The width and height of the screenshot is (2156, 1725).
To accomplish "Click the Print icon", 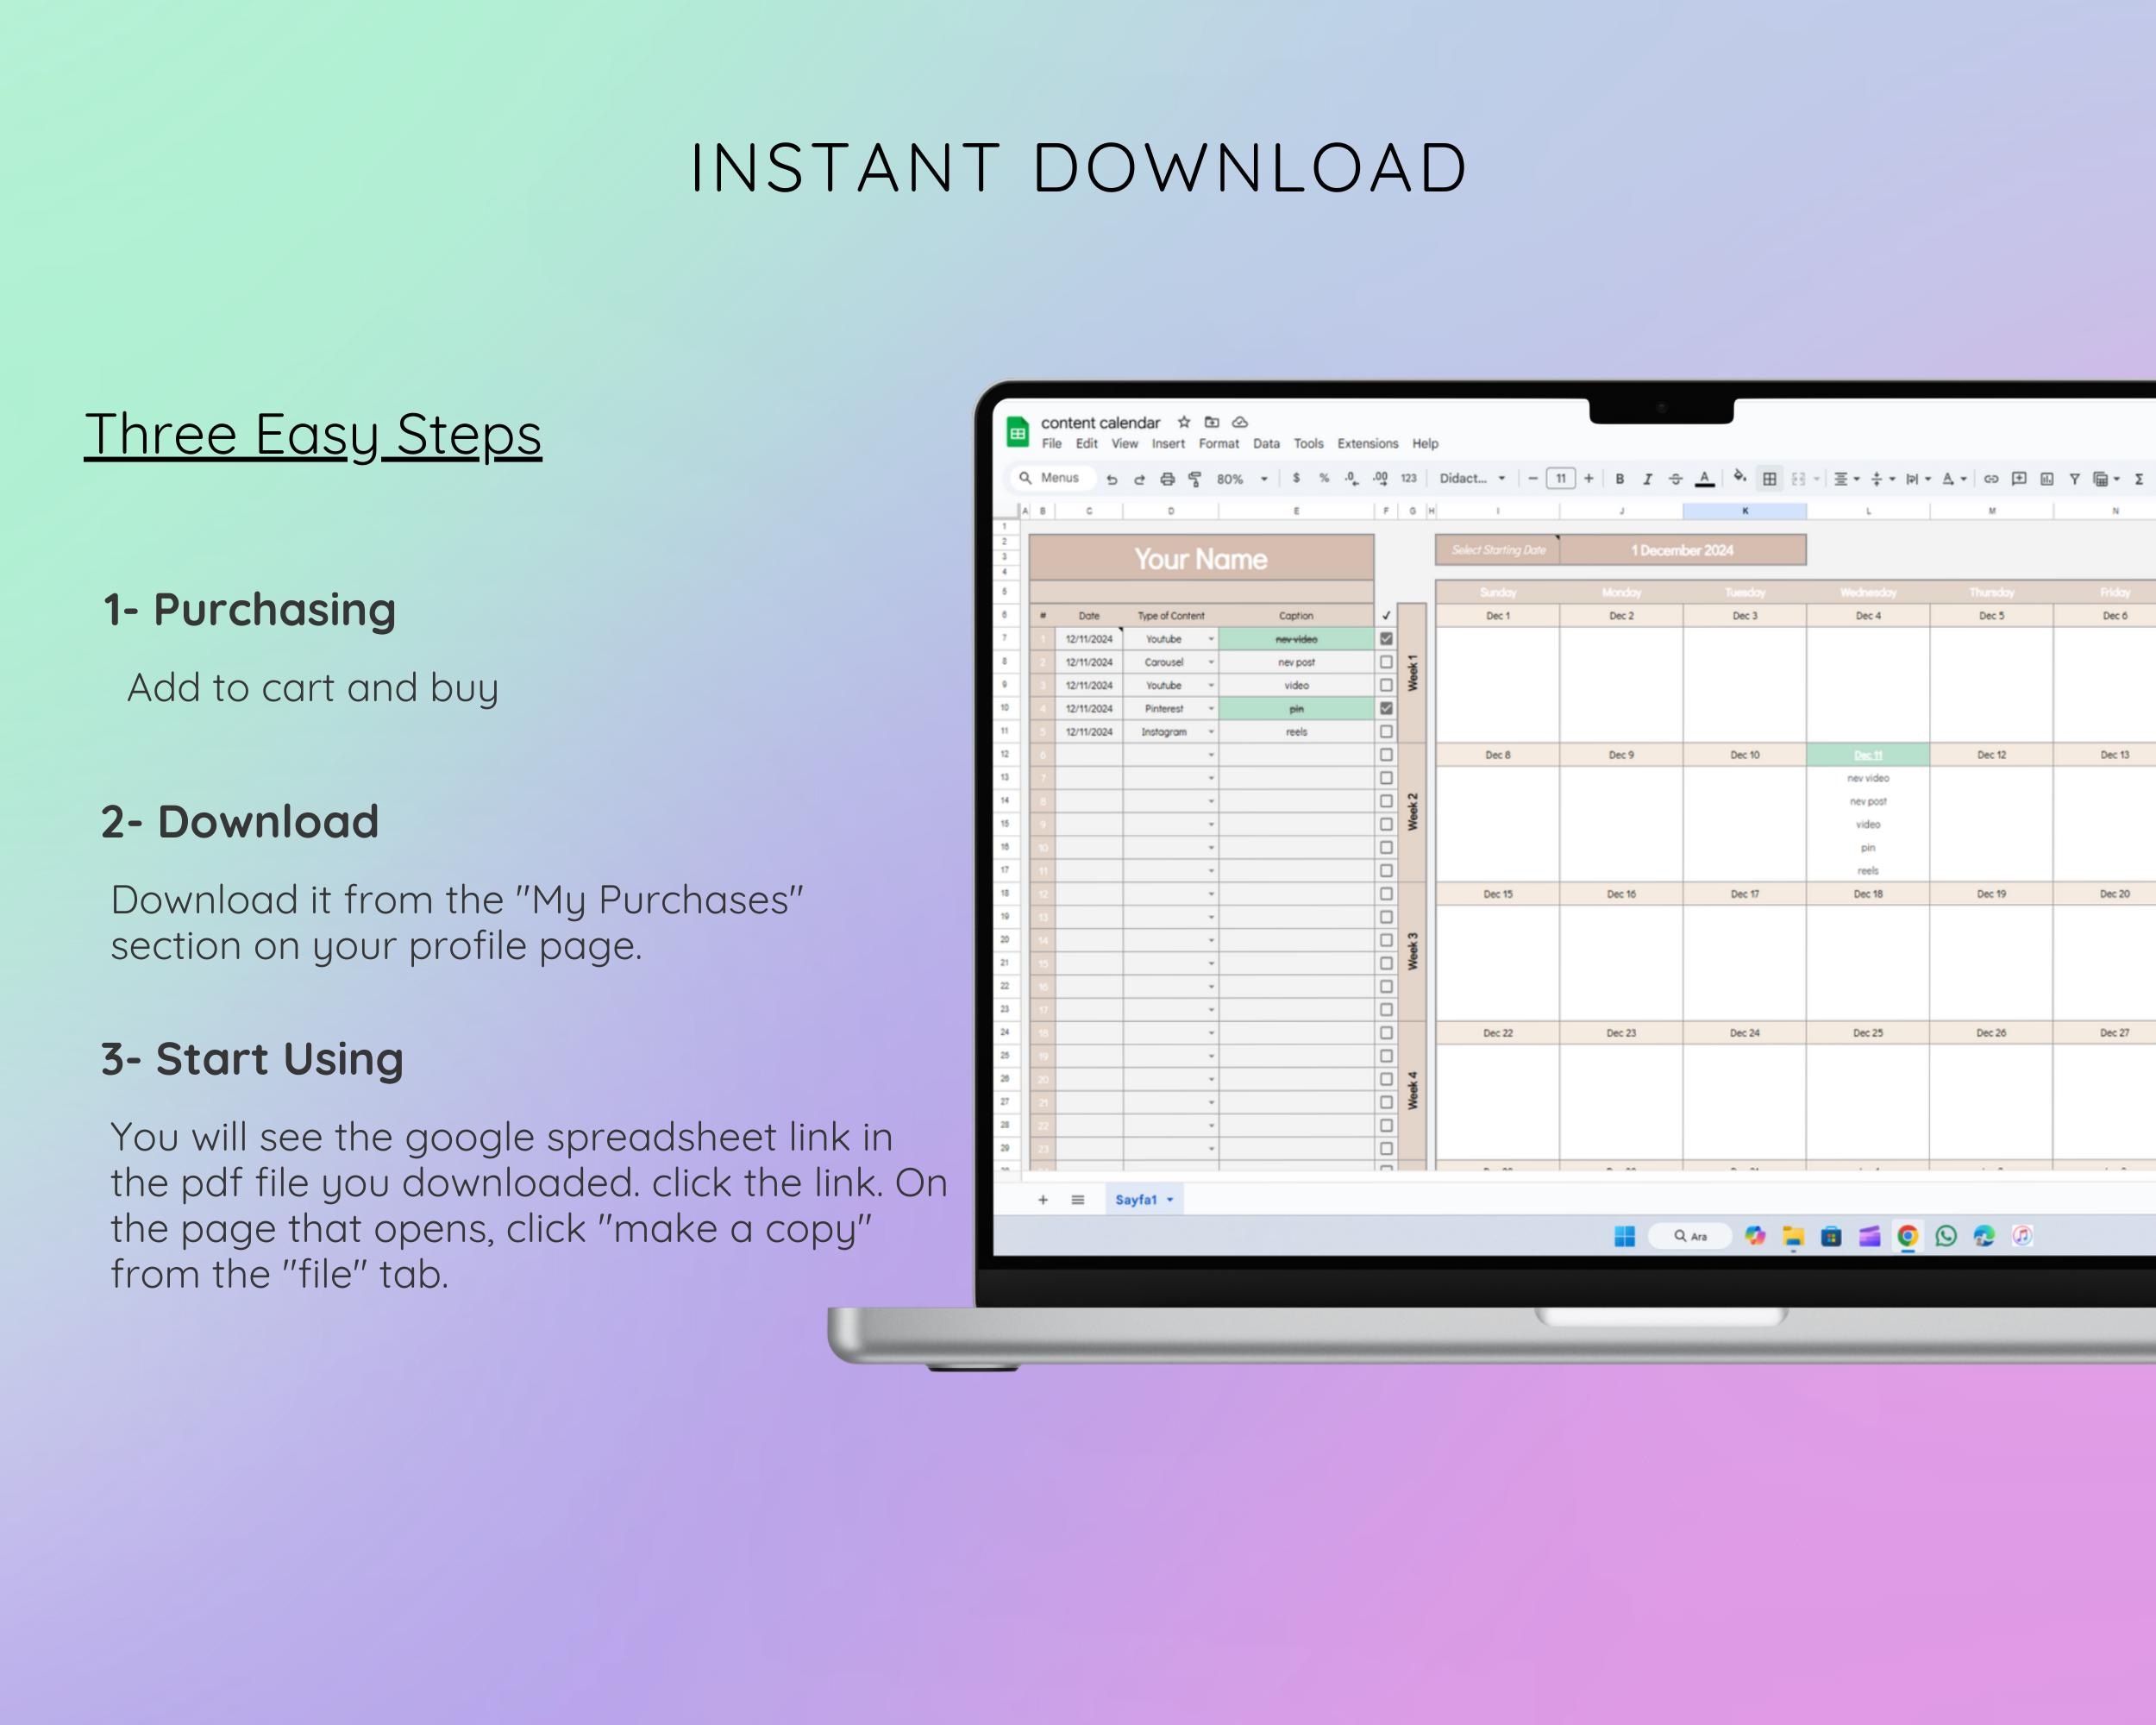I will 1166,479.
